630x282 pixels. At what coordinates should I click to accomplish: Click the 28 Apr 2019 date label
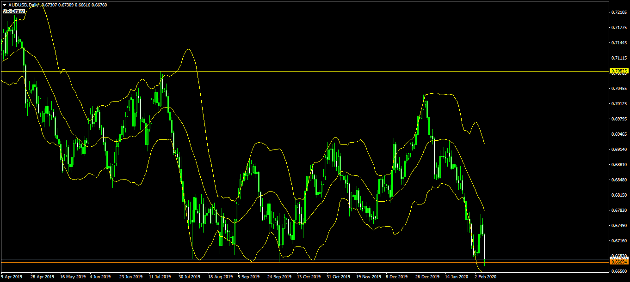43,277
